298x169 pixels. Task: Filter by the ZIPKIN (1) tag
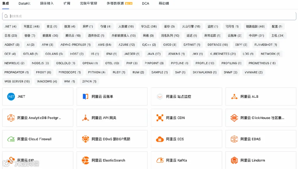89,82
